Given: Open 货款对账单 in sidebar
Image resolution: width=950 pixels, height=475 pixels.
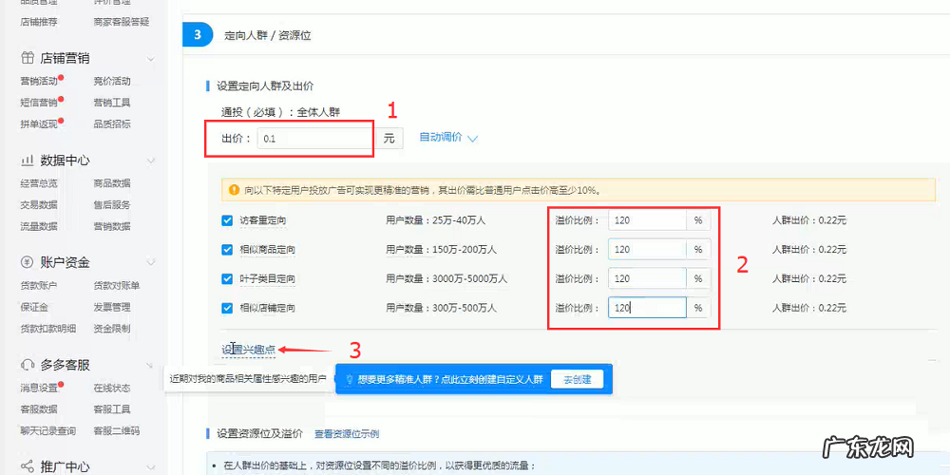Looking at the screenshot, I should [117, 285].
